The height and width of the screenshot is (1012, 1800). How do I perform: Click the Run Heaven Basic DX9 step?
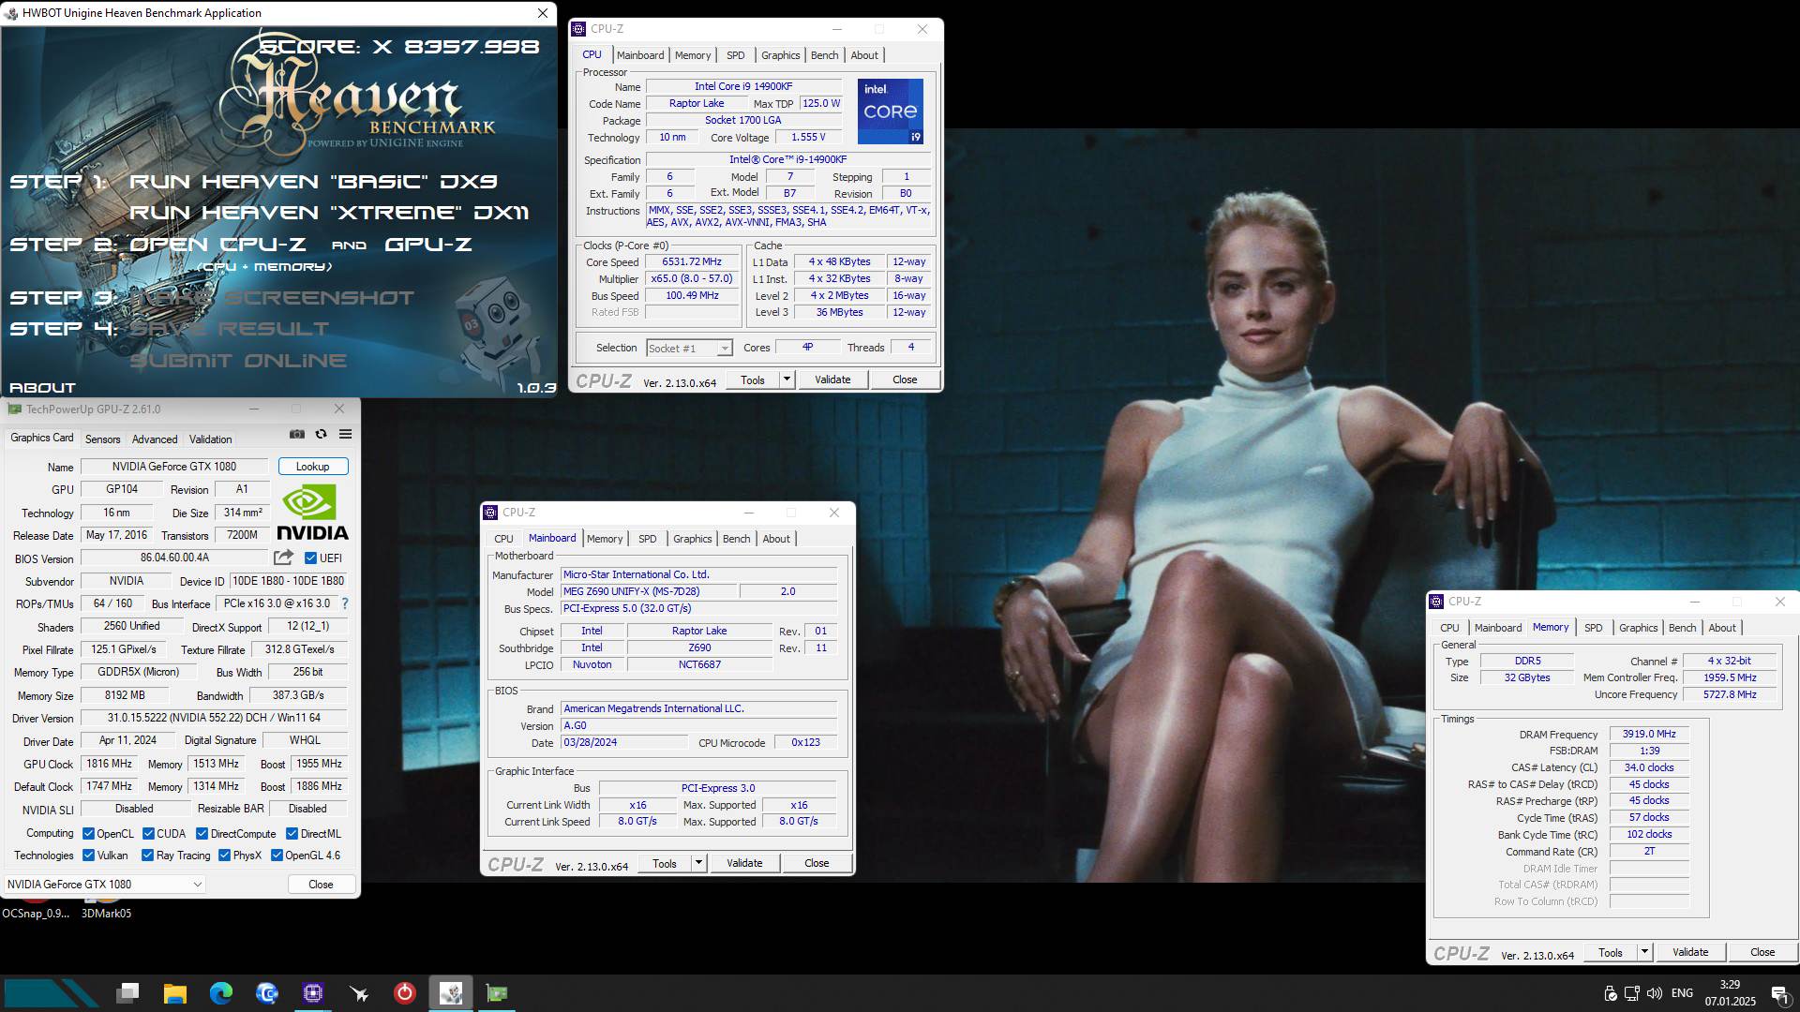(x=313, y=182)
